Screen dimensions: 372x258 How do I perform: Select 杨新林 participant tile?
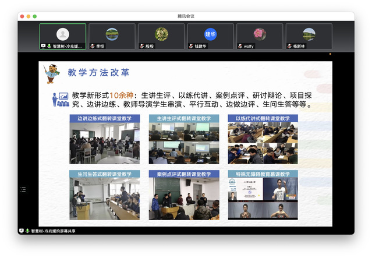click(309, 36)
